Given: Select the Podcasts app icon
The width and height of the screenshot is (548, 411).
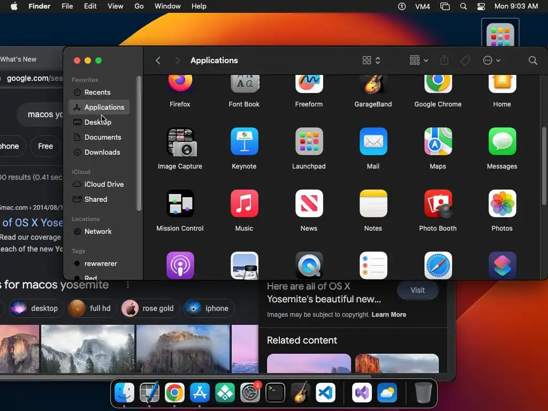Looking at the screenshot, I should point(180,265).
